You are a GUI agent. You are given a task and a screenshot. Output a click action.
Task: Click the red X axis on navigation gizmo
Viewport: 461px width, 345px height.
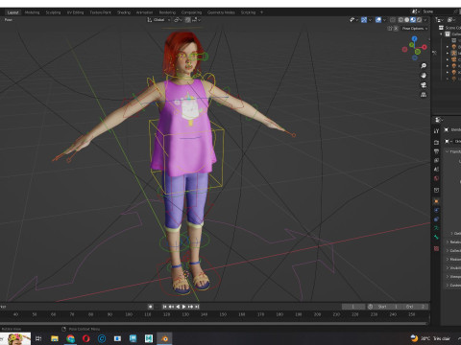coord(425,47)
